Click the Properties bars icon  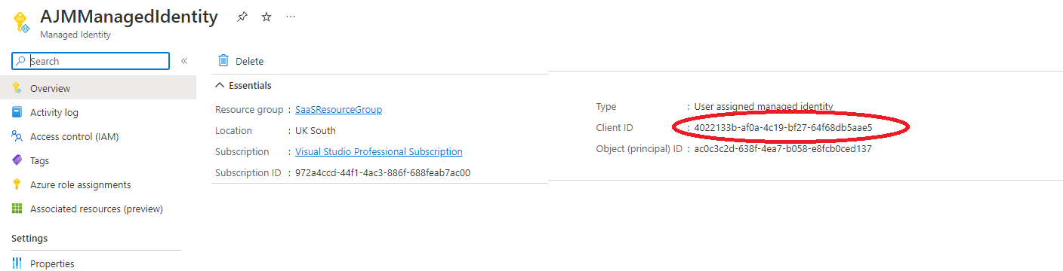point(17,263)
